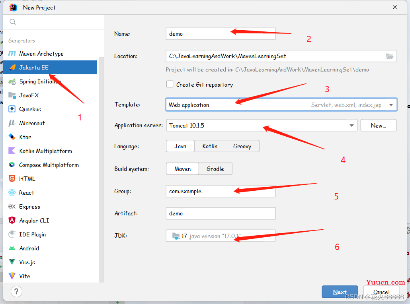This screenshot has width=410, height=304.
Task: Click the generators list scrollbar
Action: pyautogui.click(x=101, y=170)
